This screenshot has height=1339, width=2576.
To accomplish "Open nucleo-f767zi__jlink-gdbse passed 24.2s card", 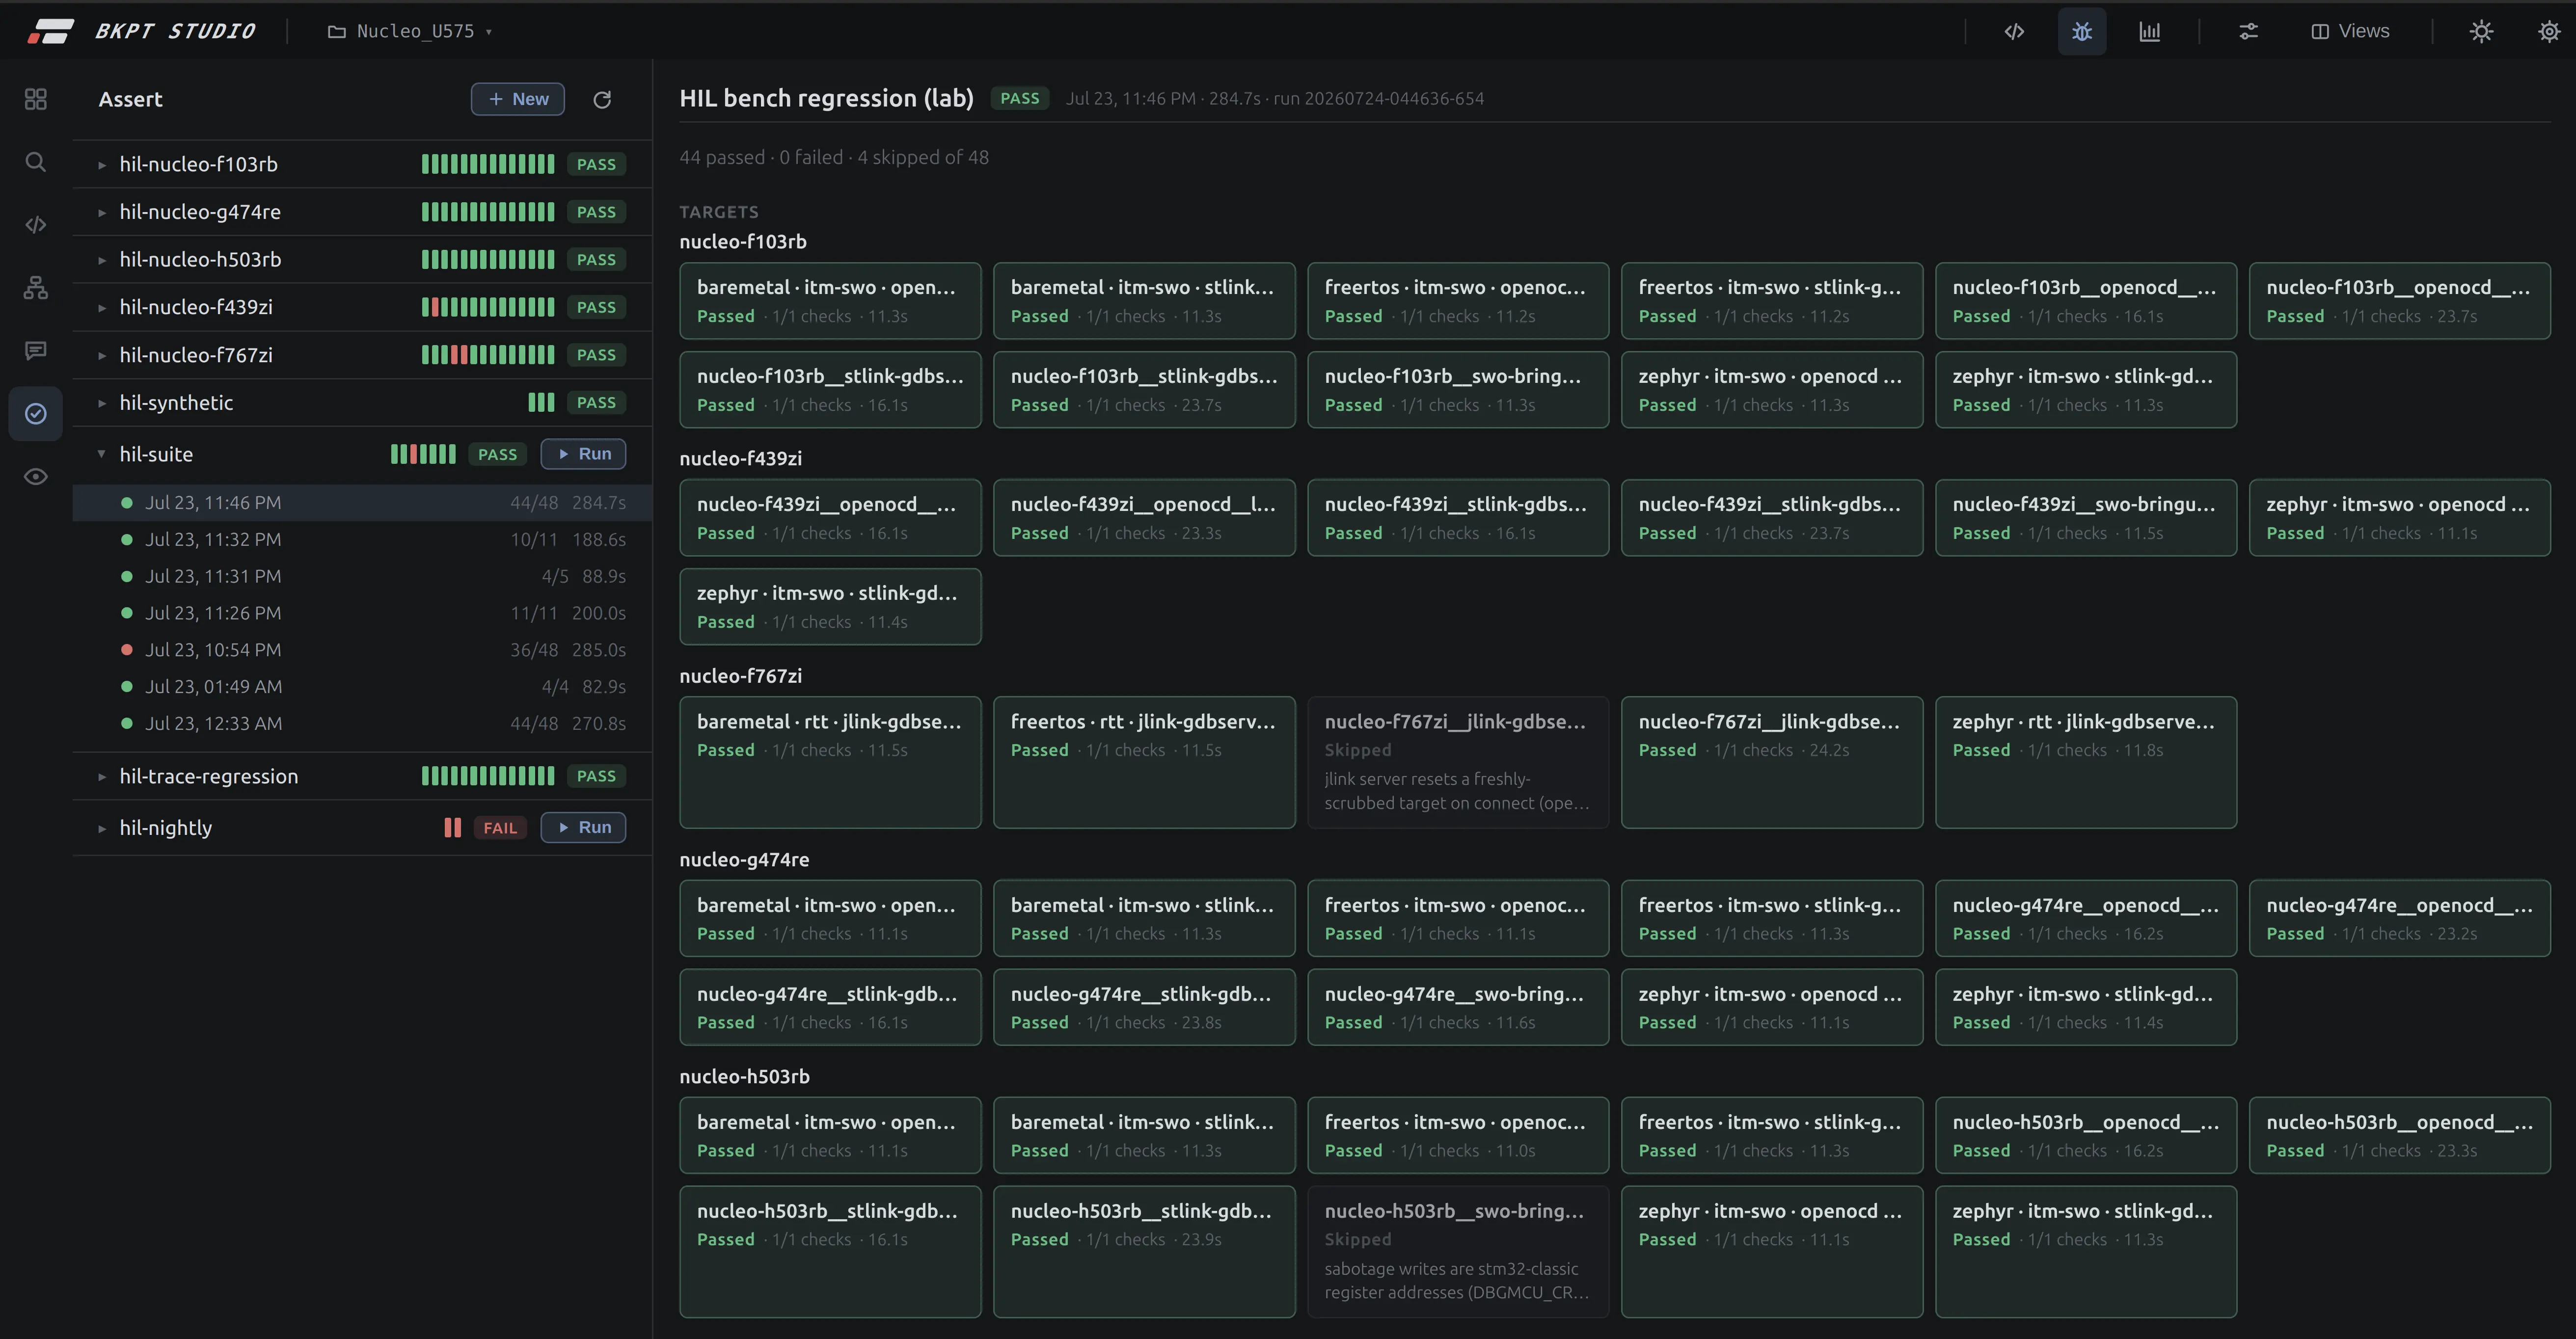I will 1772,762.
